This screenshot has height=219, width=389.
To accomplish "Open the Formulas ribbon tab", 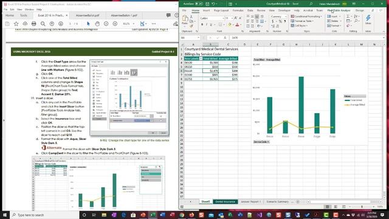I will tap(238, 10).
